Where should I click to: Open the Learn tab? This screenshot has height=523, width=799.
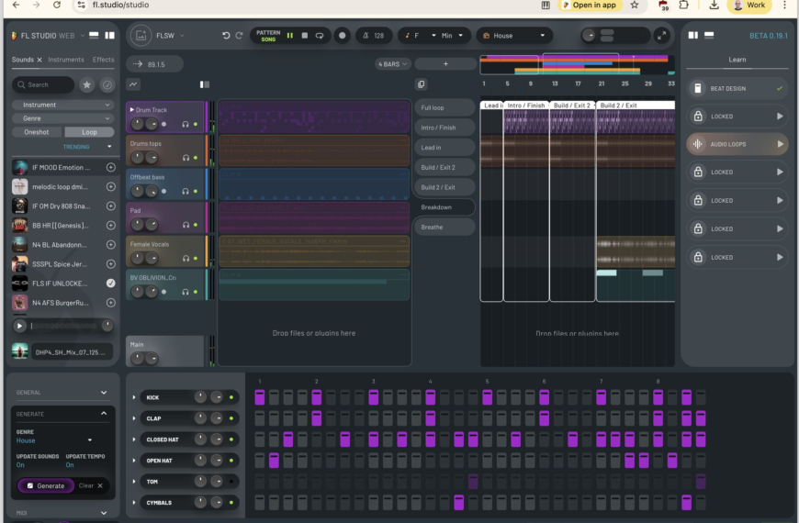737,60
